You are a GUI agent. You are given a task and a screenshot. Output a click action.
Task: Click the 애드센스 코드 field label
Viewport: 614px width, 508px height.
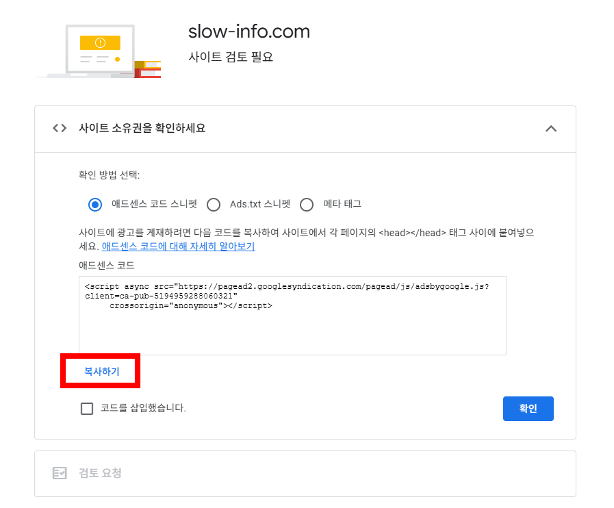click(x=107, y=266)
